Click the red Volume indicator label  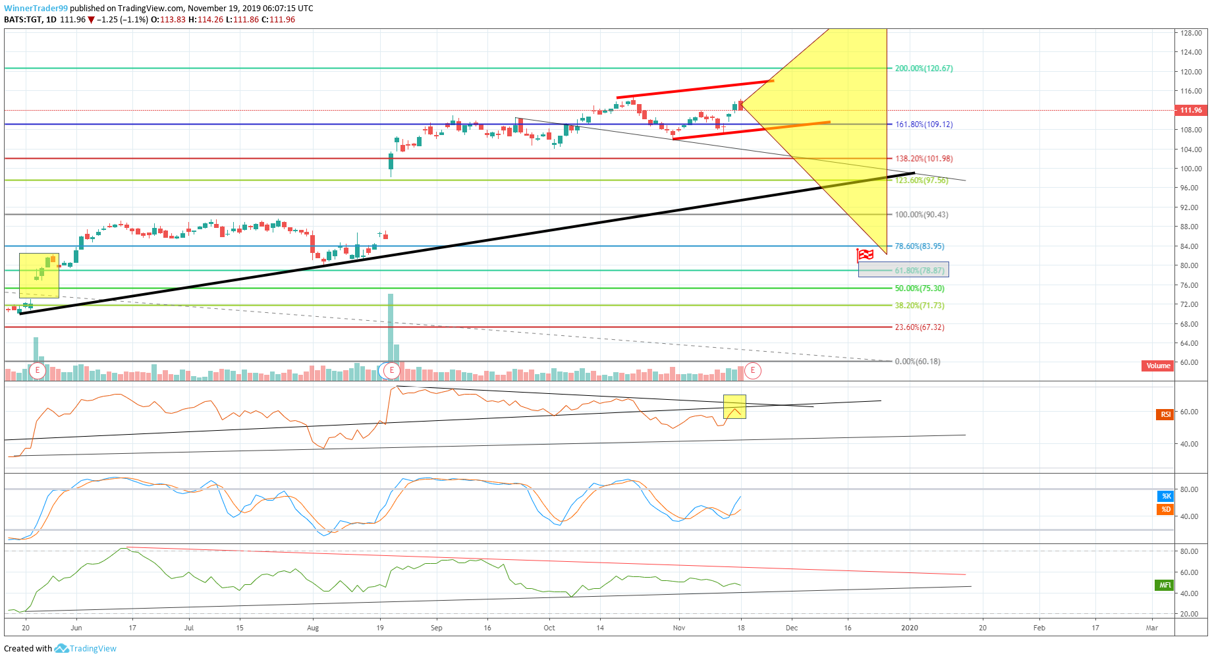point(1157,366)
